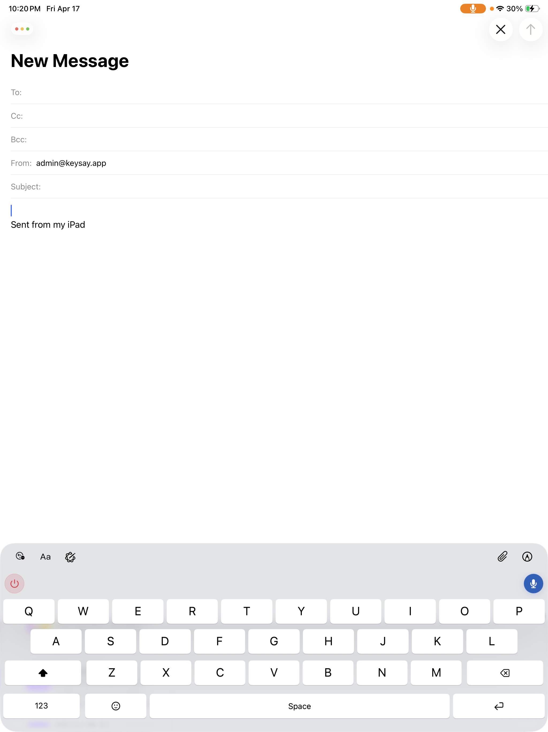Tap the Cc field
The width and height of the screenshot is (548, 732).
(x=279, y=116)
